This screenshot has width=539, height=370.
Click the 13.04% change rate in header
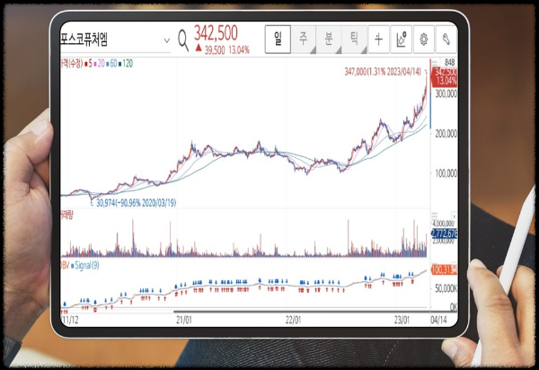point(239,50)
